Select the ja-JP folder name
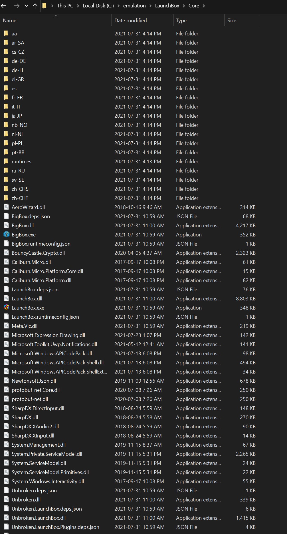The width and height of the screenshot is (287, 534). pos(17,116)
